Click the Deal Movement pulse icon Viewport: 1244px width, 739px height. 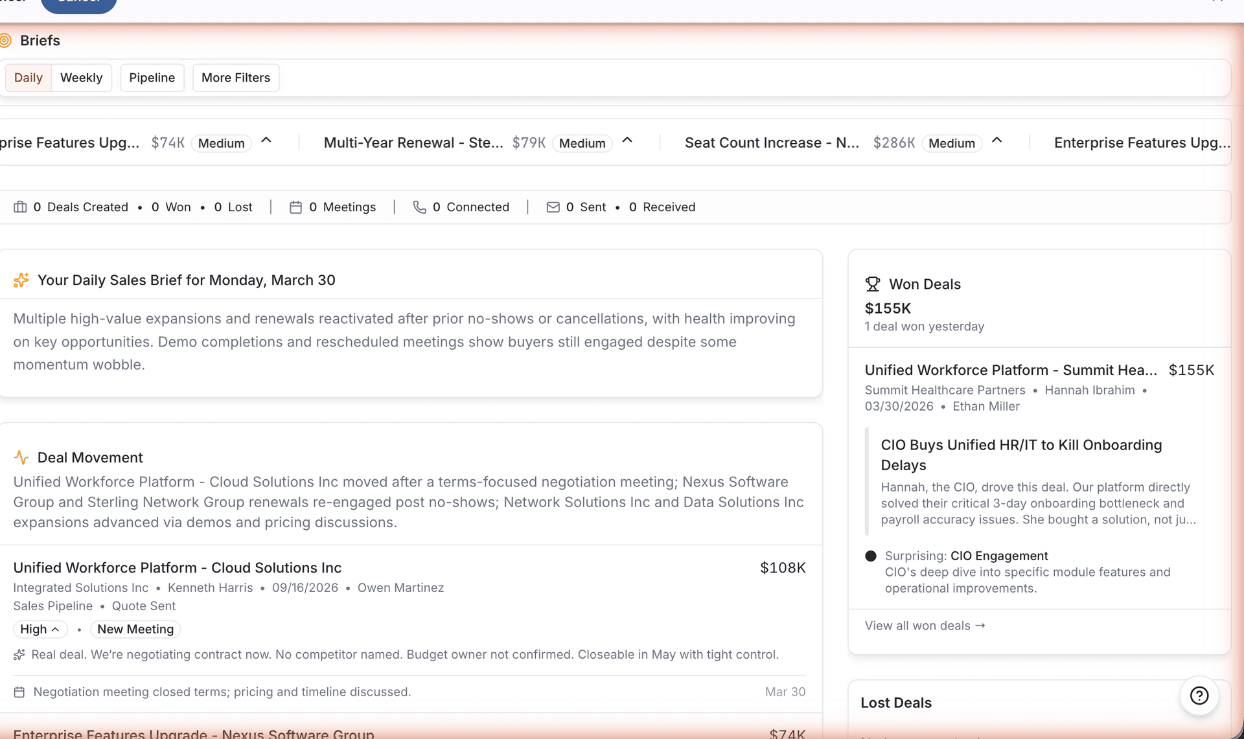(21, 457)
